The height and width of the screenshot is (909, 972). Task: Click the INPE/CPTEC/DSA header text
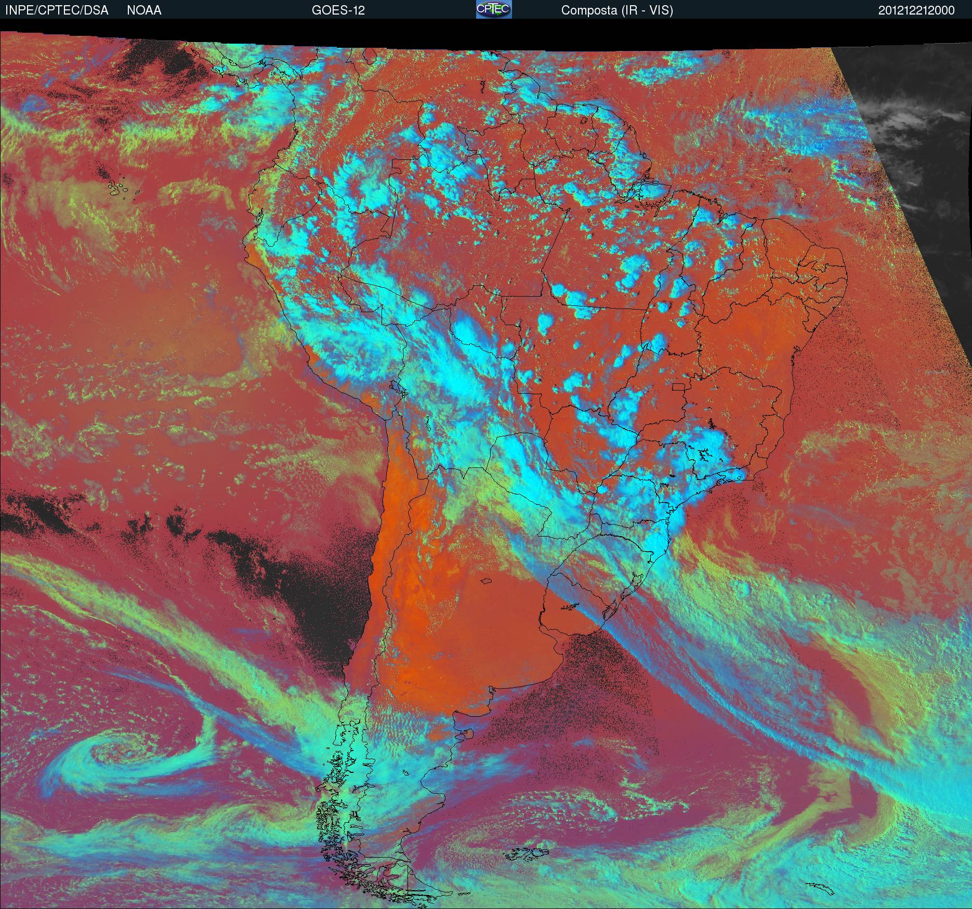click(x=57, y=10)
